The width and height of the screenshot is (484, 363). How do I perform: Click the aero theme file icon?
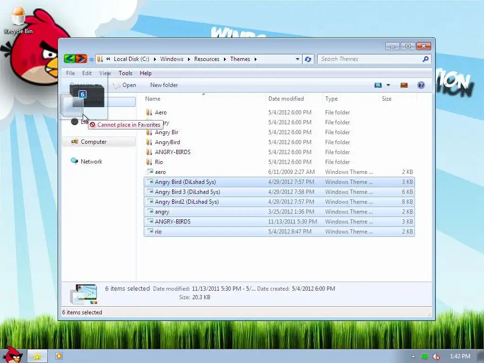coord(150,172)
